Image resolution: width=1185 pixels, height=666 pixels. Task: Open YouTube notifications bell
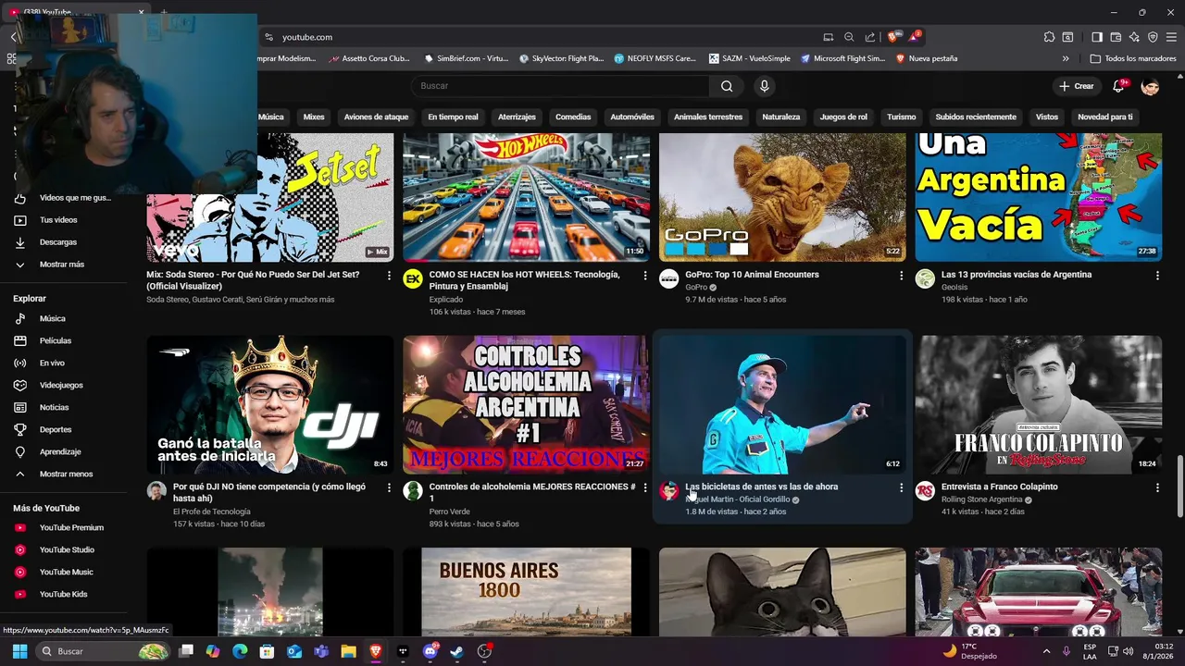tap(1118, 86)
